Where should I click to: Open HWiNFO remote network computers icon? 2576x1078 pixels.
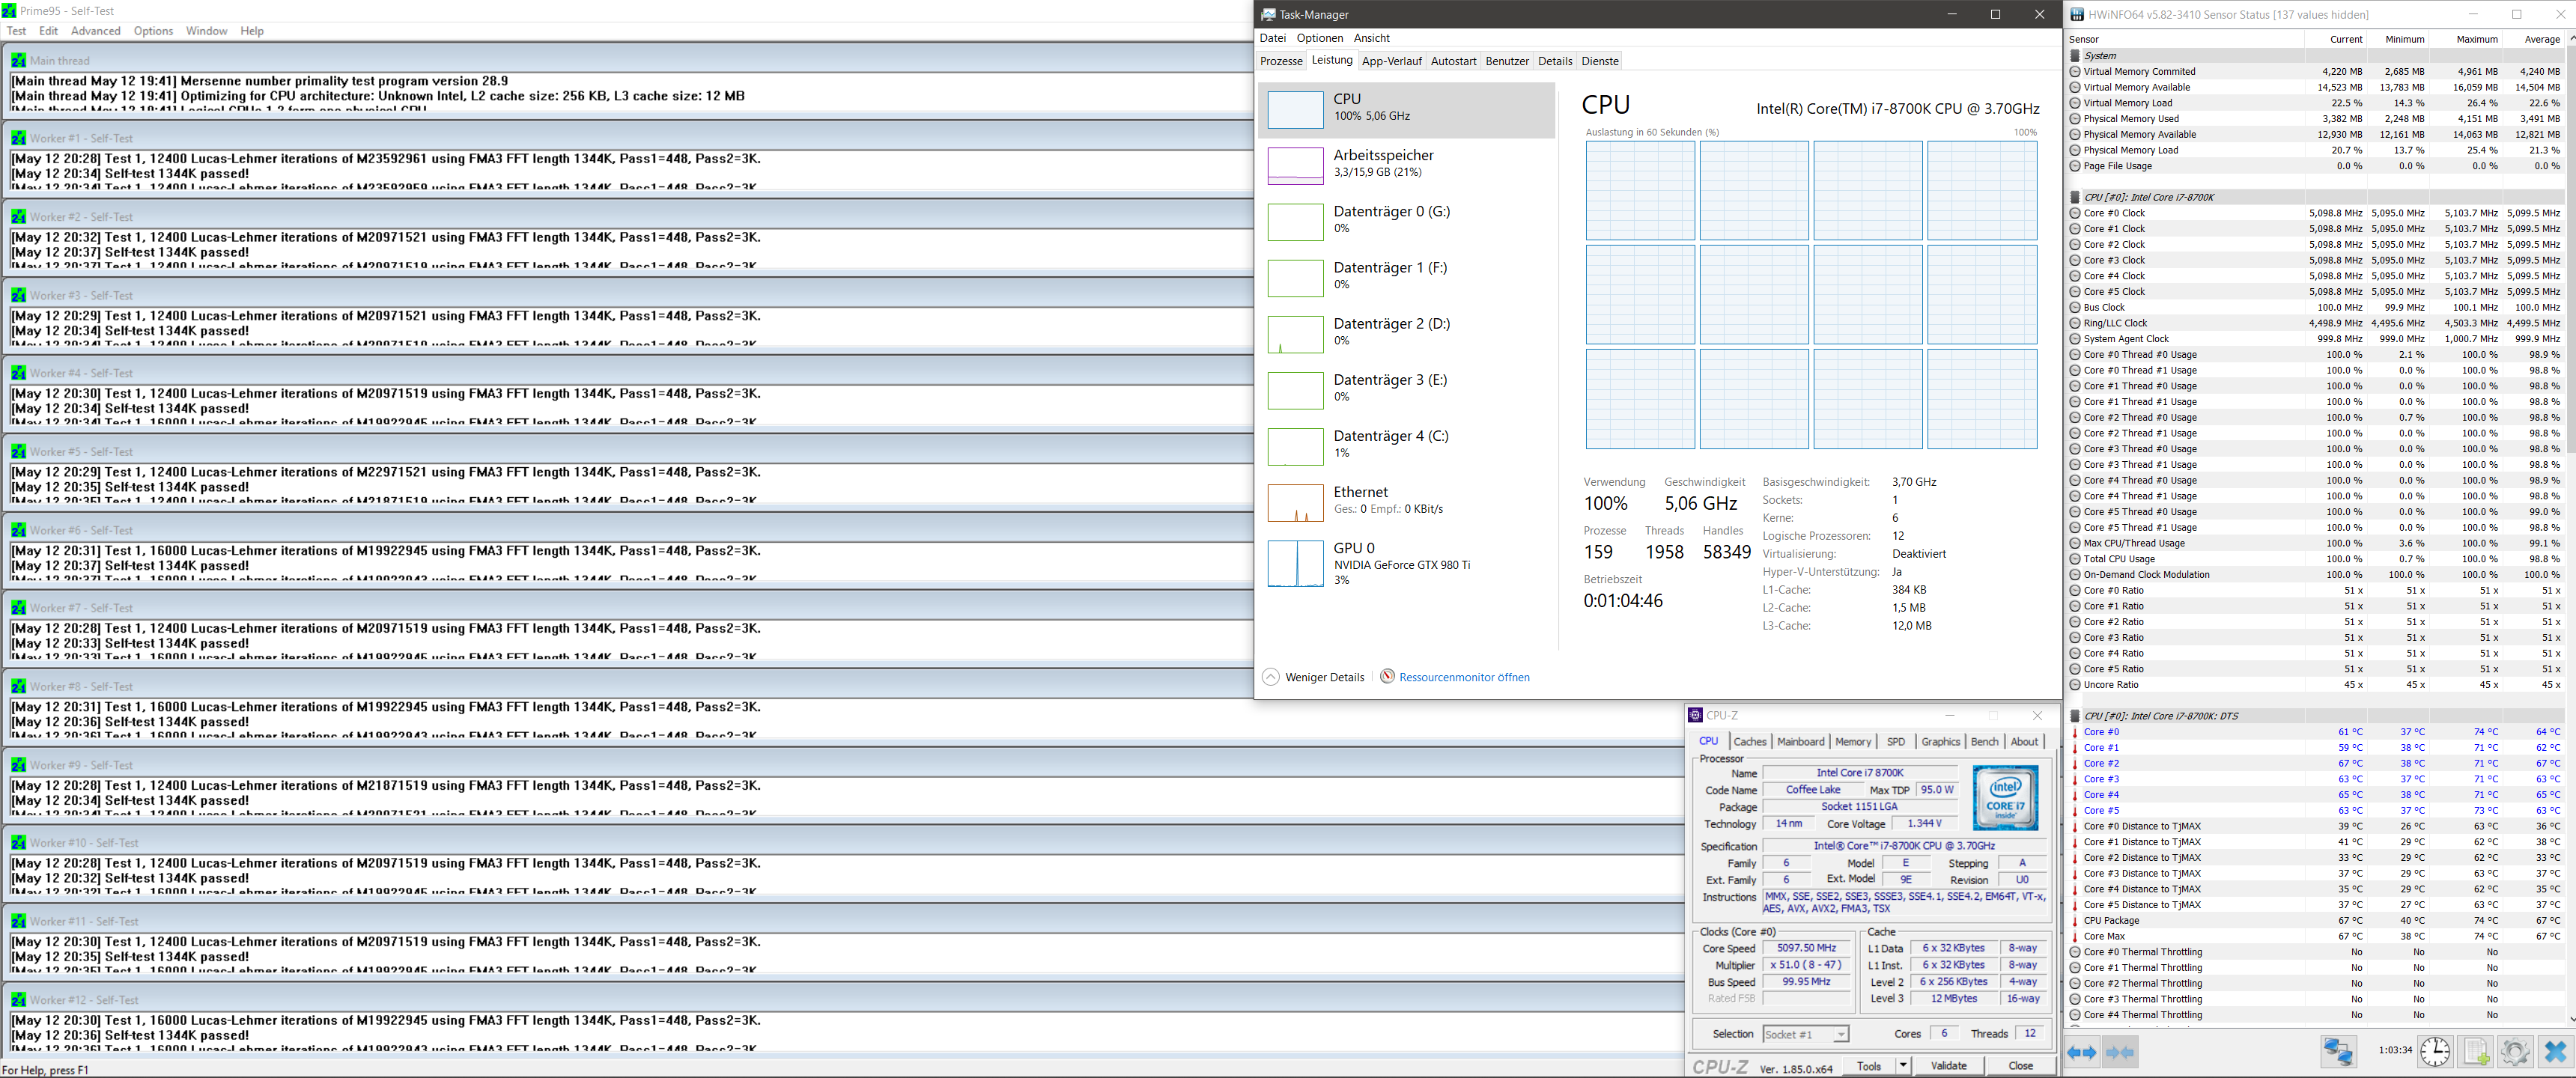point(2338,1052)
